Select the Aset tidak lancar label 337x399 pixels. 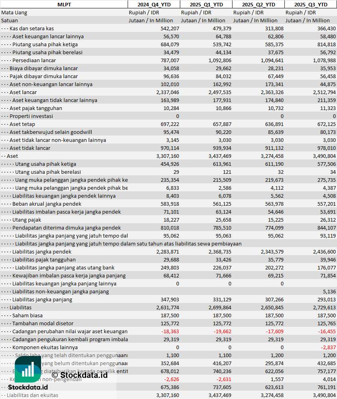(x=30, y=148)
